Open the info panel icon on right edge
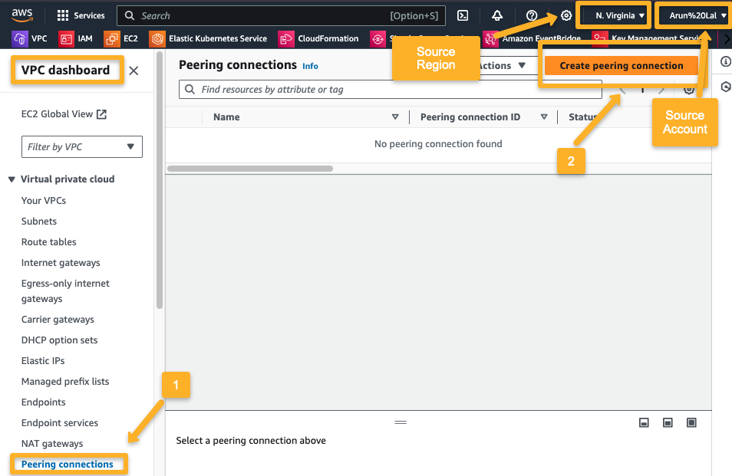 (x=725, y=61)
